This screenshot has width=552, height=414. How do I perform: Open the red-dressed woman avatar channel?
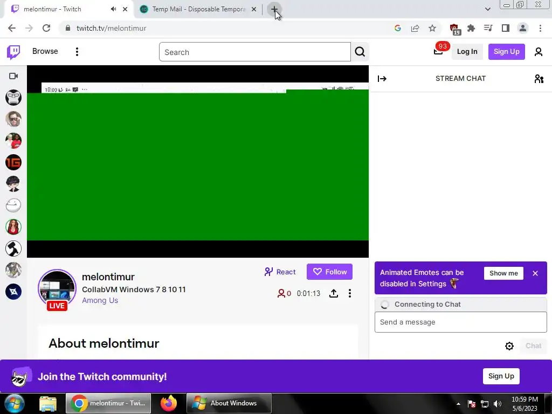pos(13,227)
